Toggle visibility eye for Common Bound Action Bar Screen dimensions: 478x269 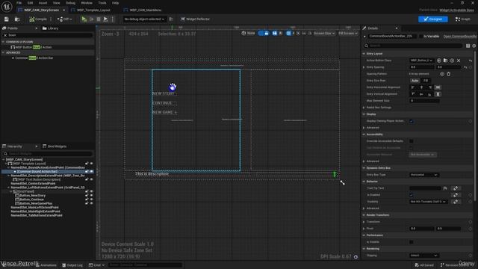[x=91, y=172]
